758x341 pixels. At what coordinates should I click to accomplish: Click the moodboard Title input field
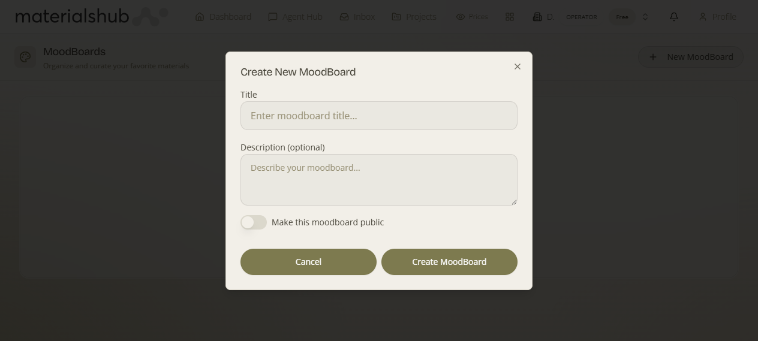click(x=379, y=116)
